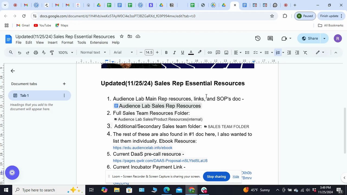Select Tab 1 in document tabs
347x195 pixels.
[x=40, y=96]
